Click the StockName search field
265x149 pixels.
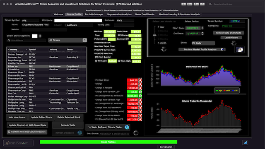pos(26,41)
